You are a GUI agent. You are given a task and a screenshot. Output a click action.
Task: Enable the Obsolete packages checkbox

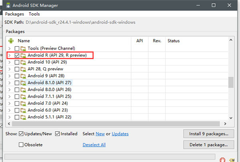[x=22, y=145]
